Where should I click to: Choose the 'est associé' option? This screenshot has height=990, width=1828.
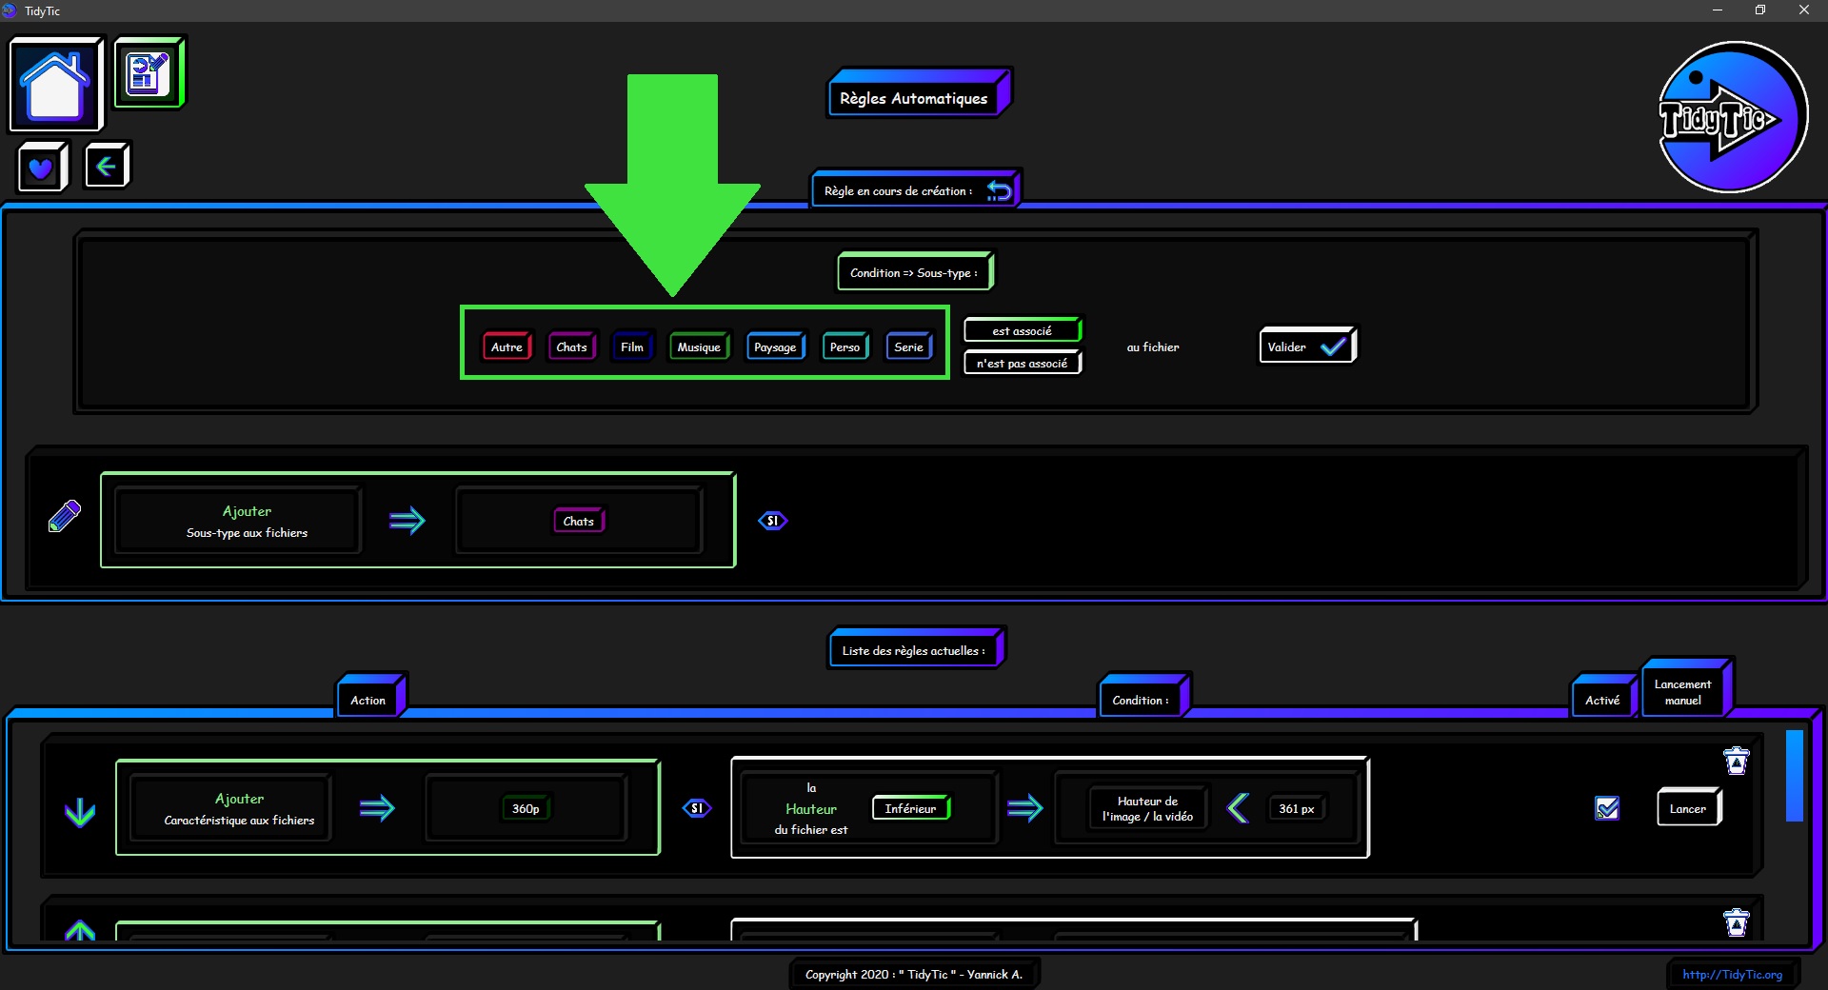[x=1023, y=330]
